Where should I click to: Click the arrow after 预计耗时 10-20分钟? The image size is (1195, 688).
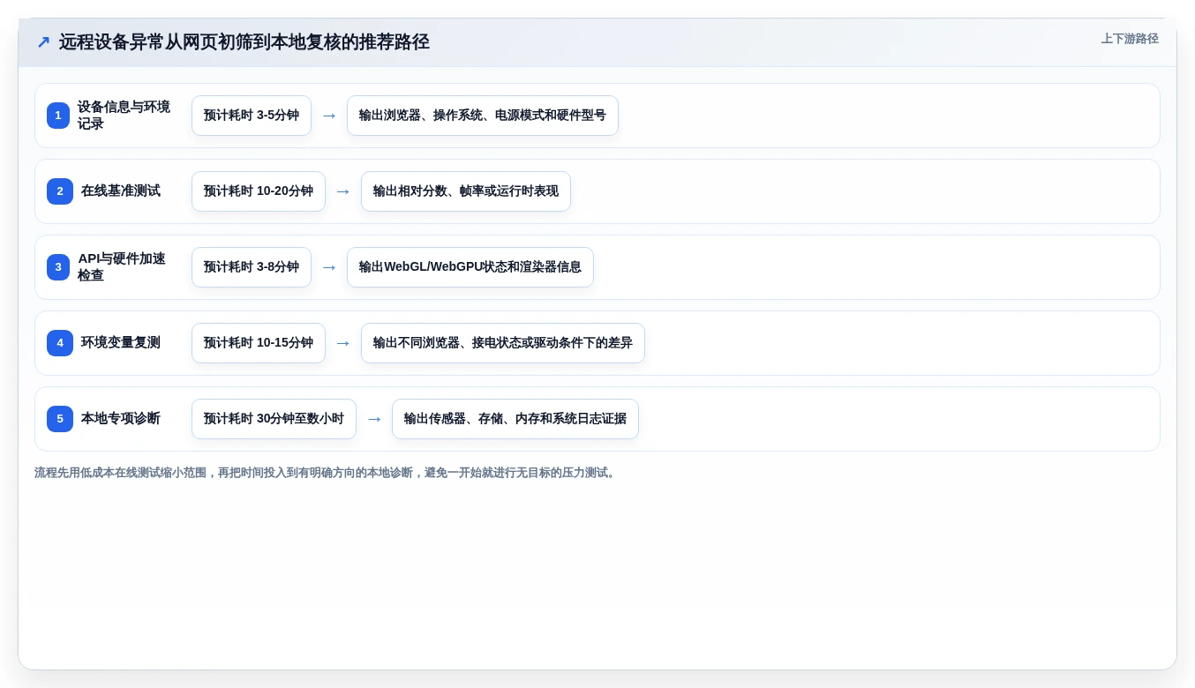343,191
